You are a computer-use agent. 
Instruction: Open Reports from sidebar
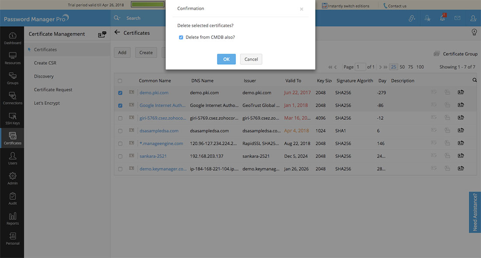[x=12, y=219]
